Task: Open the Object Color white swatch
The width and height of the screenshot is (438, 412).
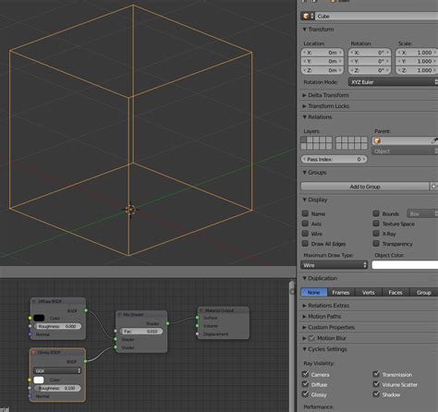Action: point(405,265)
